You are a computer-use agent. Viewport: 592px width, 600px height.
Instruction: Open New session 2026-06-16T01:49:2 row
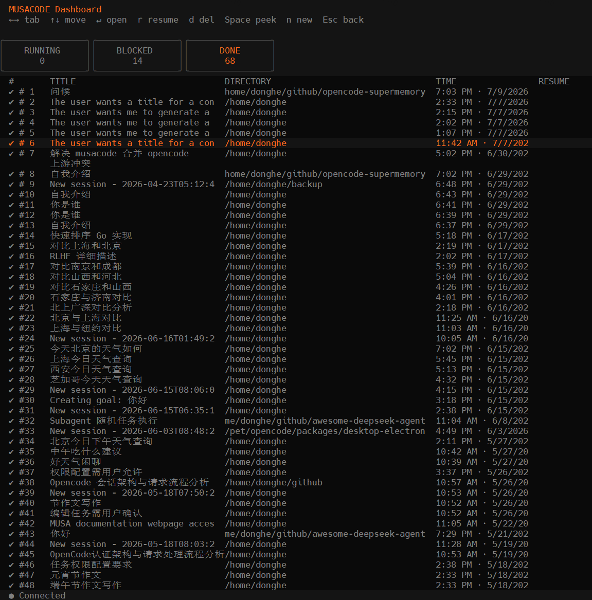point(296,339)
